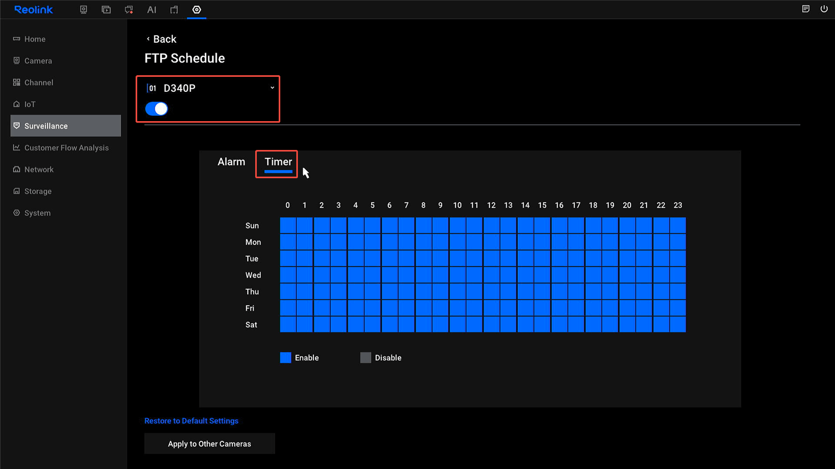Click the Back navigation at page top

pos(161,38)
